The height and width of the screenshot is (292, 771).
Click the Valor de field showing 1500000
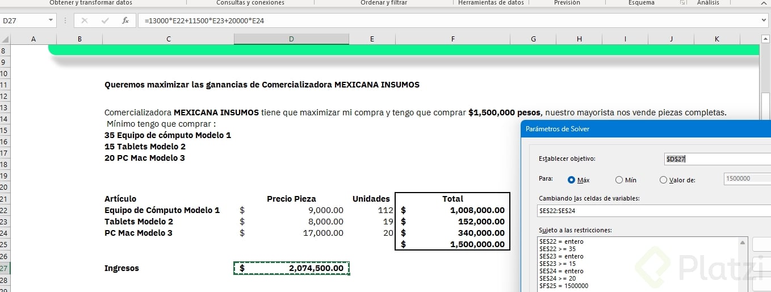(x=747, y=178)
